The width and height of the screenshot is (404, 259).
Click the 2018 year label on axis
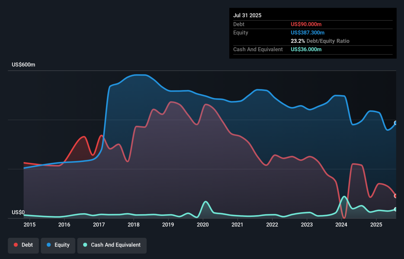(x=134, y=225)
